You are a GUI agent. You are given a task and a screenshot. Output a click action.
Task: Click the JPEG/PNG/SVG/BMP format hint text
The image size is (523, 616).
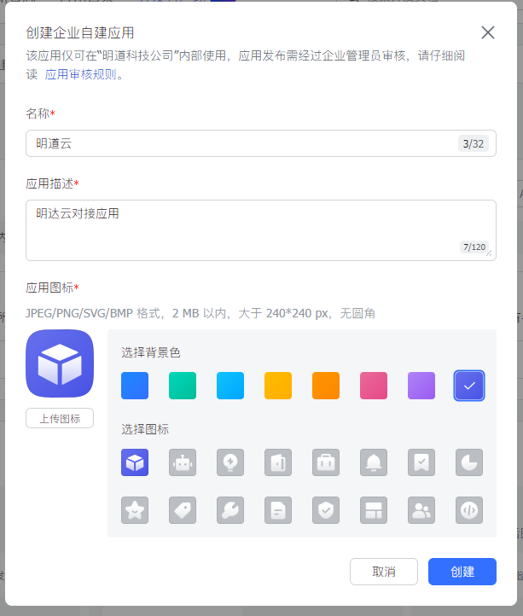(x=200, y=313)
